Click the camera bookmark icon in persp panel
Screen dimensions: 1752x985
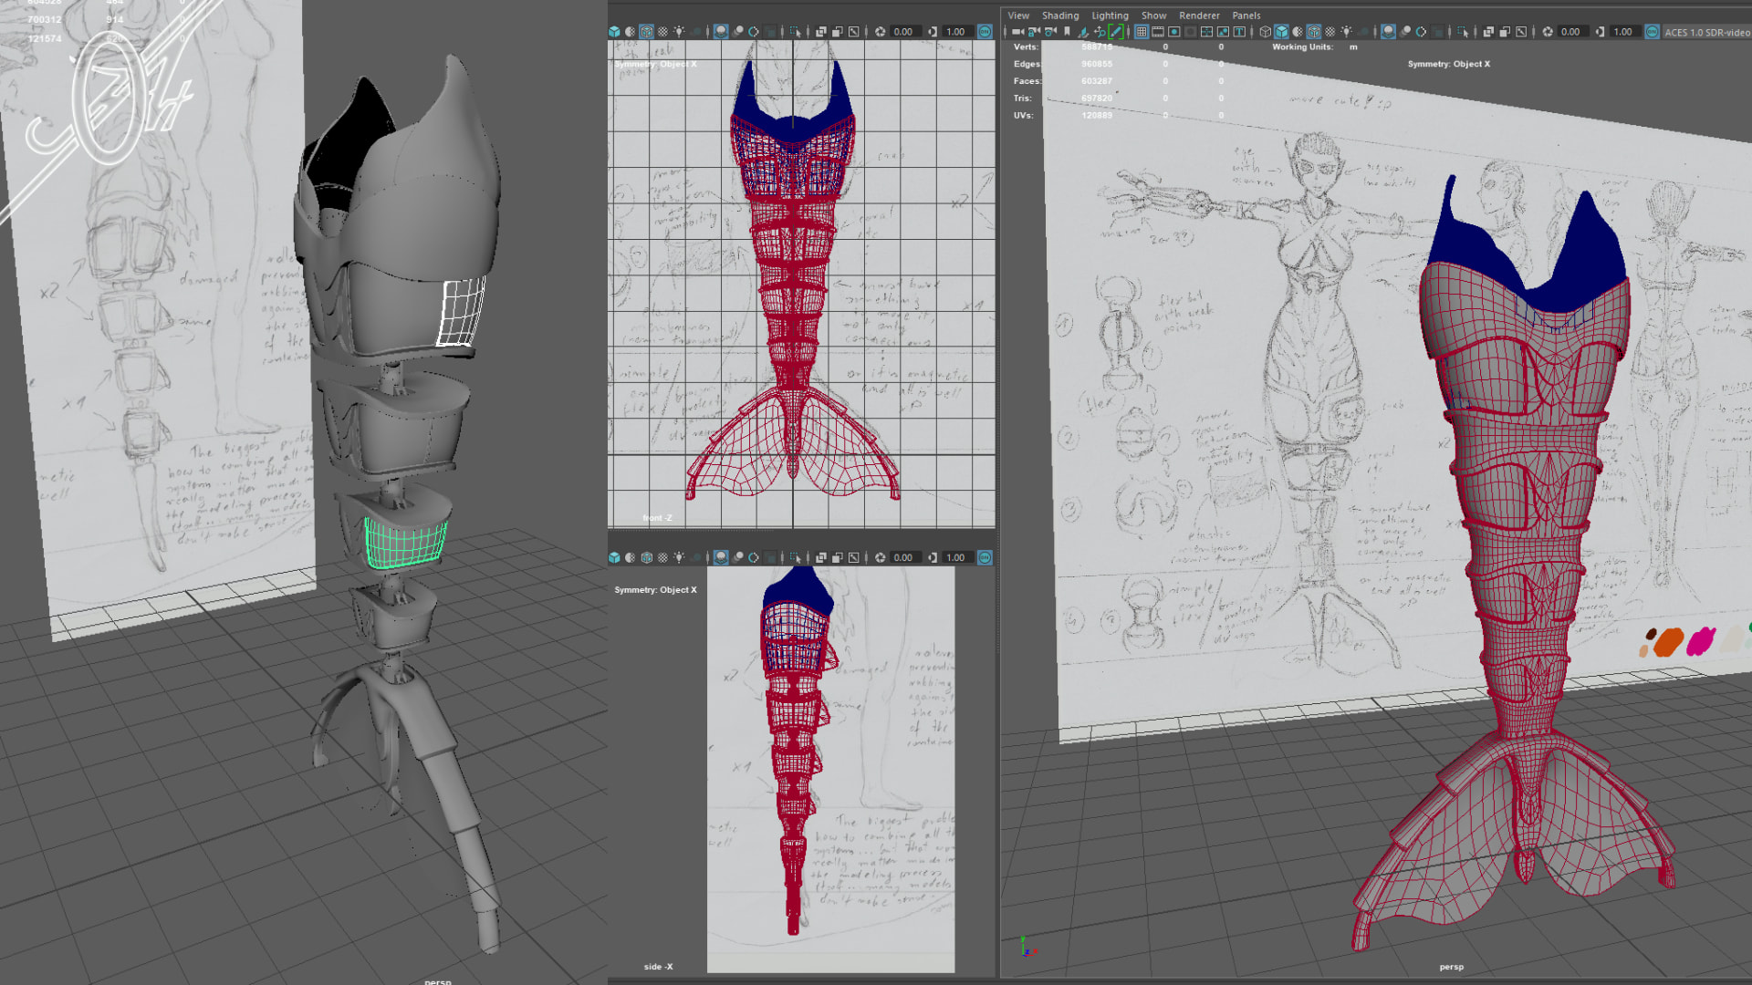pos(1067,31)
